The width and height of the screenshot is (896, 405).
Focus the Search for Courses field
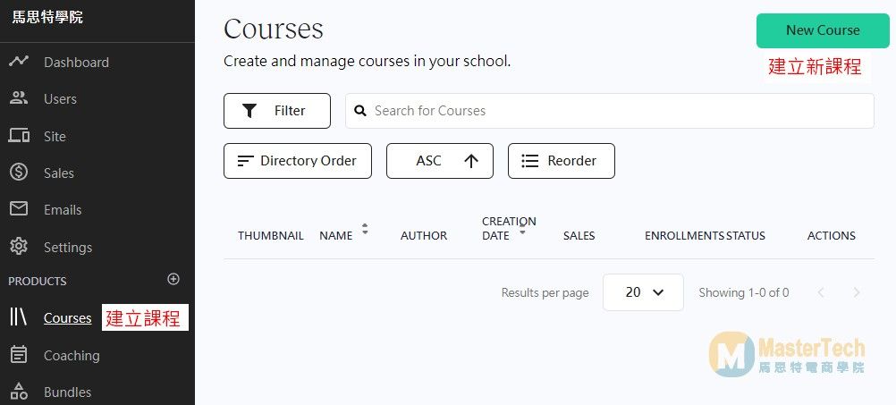(617, 111)
